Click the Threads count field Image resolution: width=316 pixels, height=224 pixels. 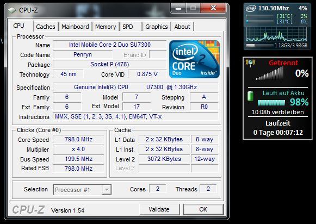click(x=208, y=189)
